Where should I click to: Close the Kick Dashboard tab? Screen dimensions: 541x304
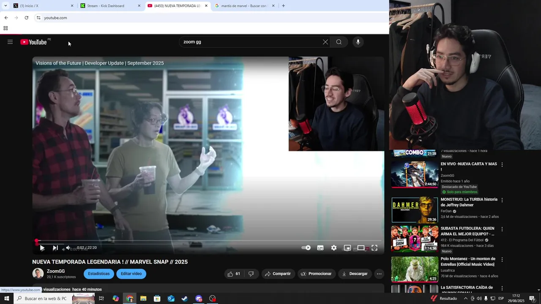point(139,6)
